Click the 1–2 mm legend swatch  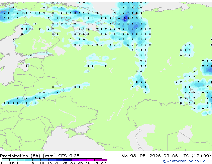pyautogui.click(x=21, y=160)
